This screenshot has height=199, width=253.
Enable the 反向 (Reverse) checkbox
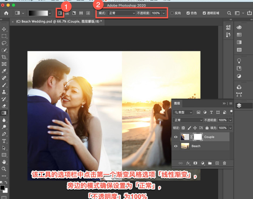[x=172, y=13]
